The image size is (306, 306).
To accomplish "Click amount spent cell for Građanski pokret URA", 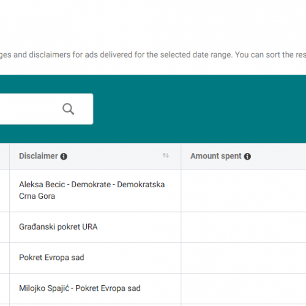I will pos(244,227).
